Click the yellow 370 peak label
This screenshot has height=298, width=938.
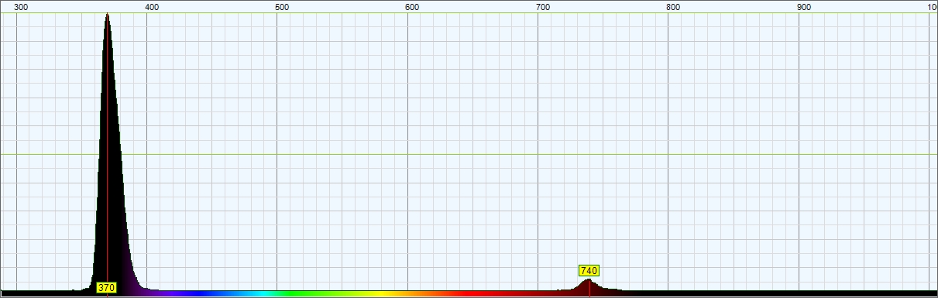(x=106, y=288)
